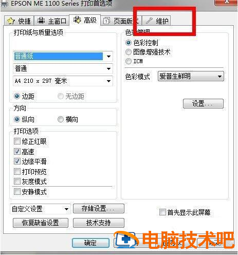Viewport: 238px width, 255px height.
Task: Click the printer icon on 高级 tab
Action: coord(77,20)
